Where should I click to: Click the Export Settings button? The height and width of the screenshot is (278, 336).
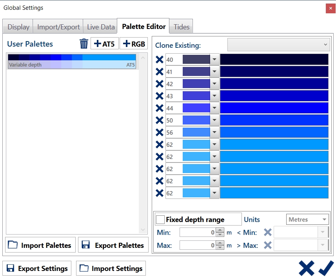click(37, 269)
